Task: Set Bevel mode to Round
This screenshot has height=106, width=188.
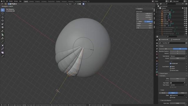Action: coord(164,93)
